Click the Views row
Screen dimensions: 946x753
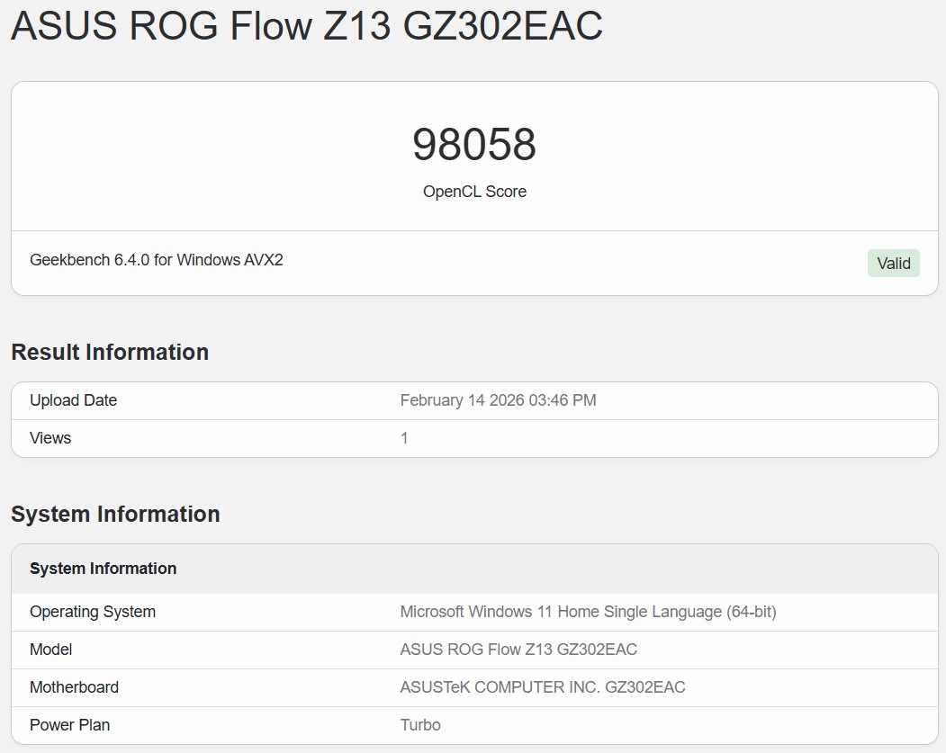[x=50, y=438]
